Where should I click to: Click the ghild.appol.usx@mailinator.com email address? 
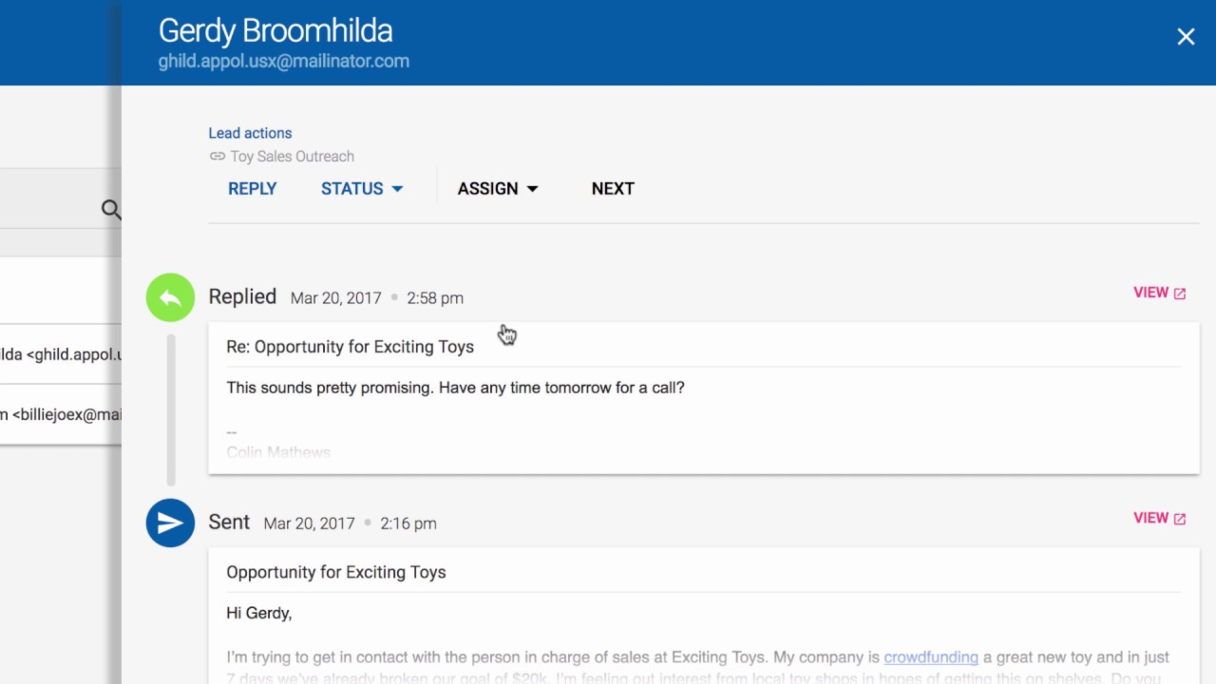(283, 61)
